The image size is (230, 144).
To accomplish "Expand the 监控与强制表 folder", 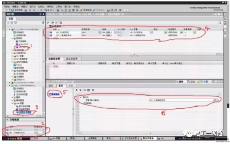I will pos(12,62).
